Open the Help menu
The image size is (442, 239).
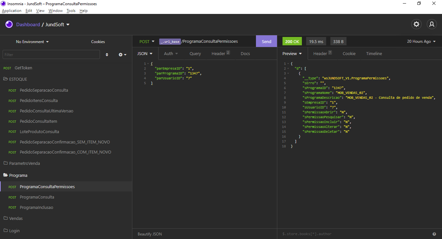(83, 11)
